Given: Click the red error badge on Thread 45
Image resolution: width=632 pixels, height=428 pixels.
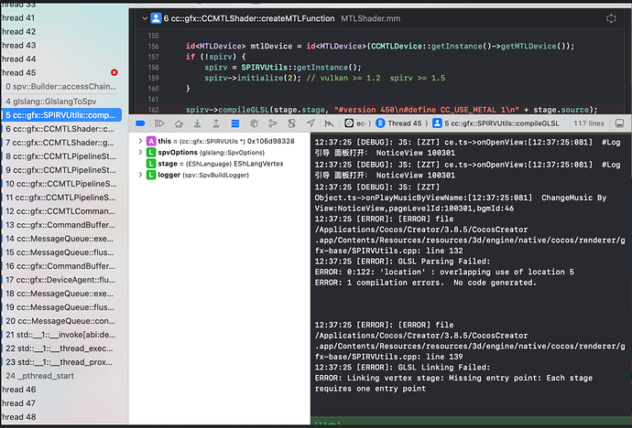Looking at the screenshot, I should [x=114, y=72].
